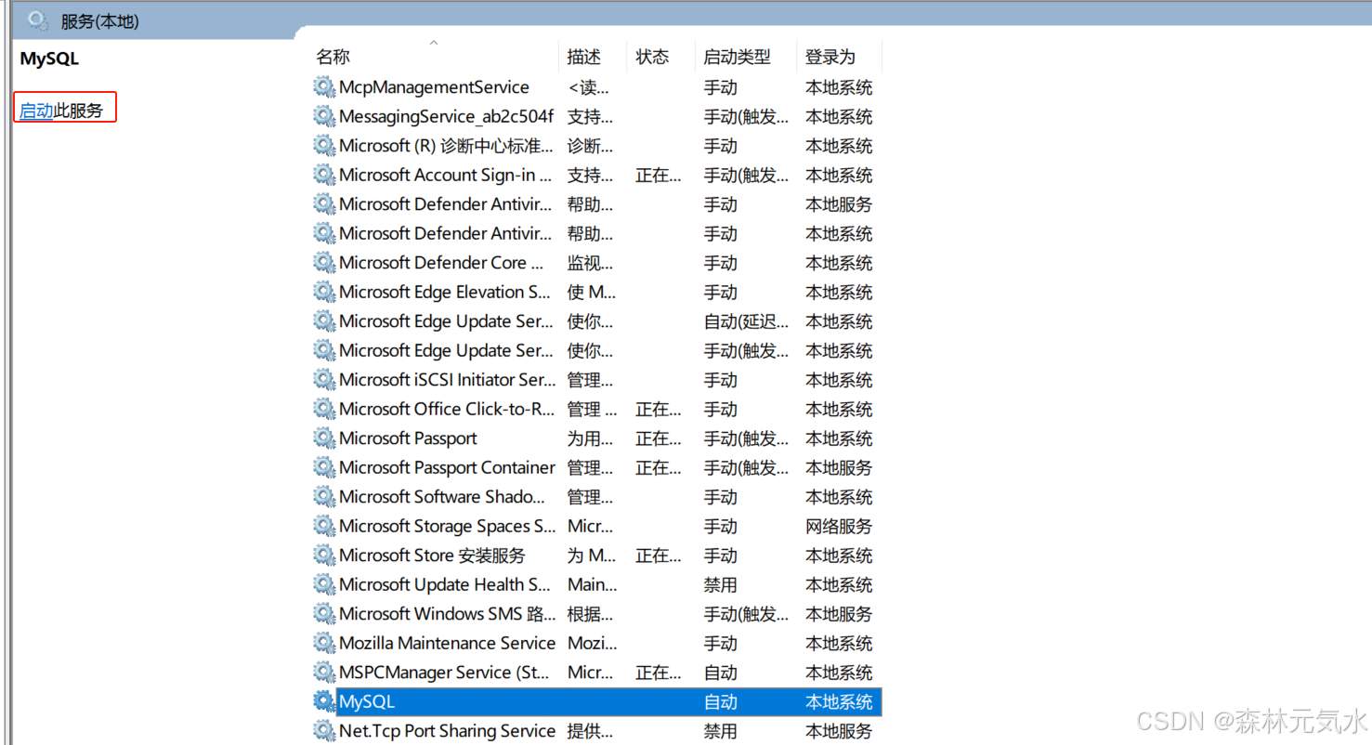
Task: Sort services by the 登录为 column header
Action: (830, 56)
